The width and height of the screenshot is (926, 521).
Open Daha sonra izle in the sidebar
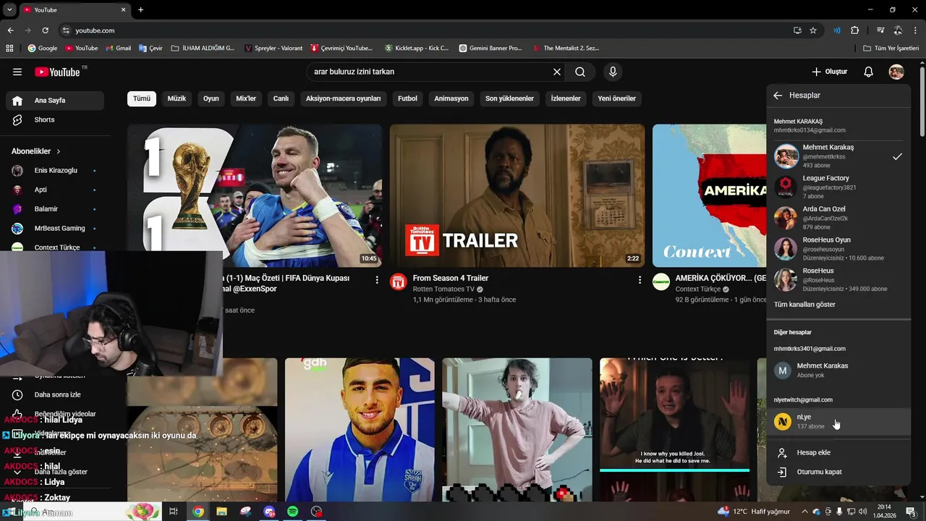(x=55, y=394)
